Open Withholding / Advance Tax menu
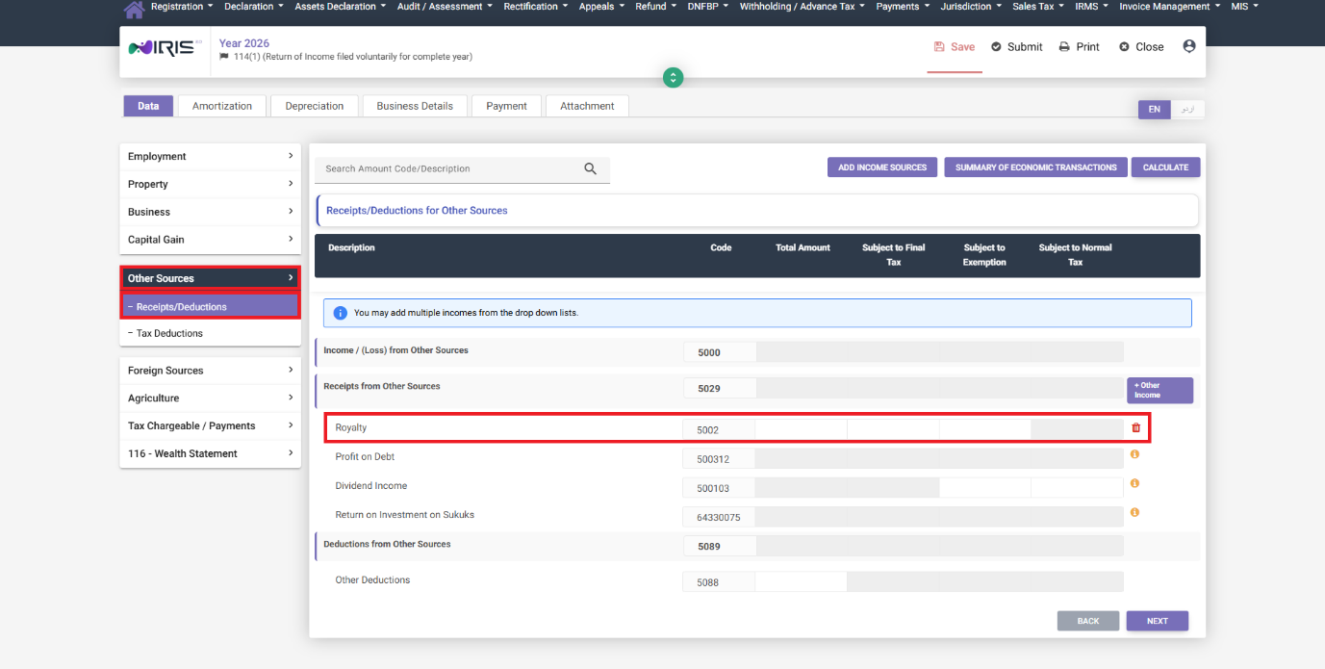The image size is (1325, 669). pyautogui.click(x=803, y=7)
